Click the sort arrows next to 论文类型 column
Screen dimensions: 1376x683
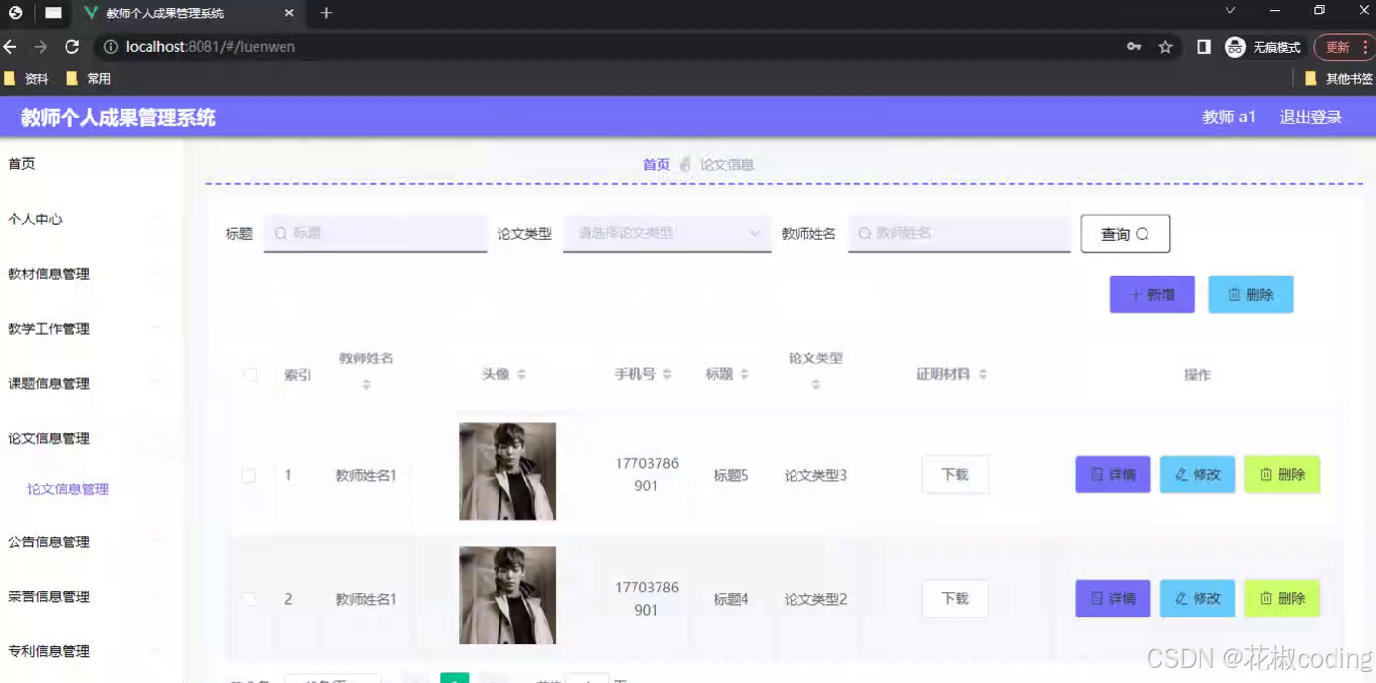815,381
